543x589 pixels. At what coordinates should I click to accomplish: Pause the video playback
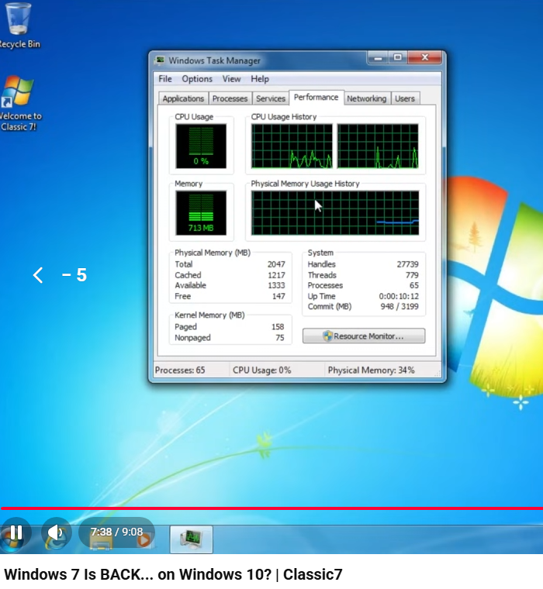pos(15,533)
